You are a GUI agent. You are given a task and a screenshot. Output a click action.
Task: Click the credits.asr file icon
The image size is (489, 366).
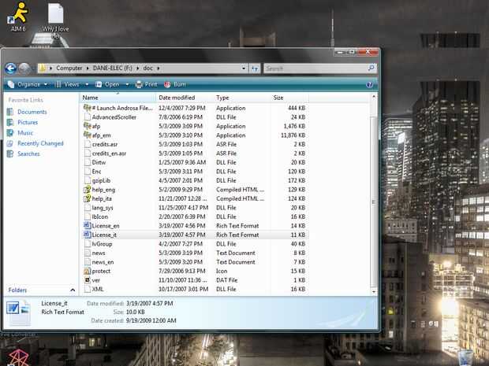point(87,144)
